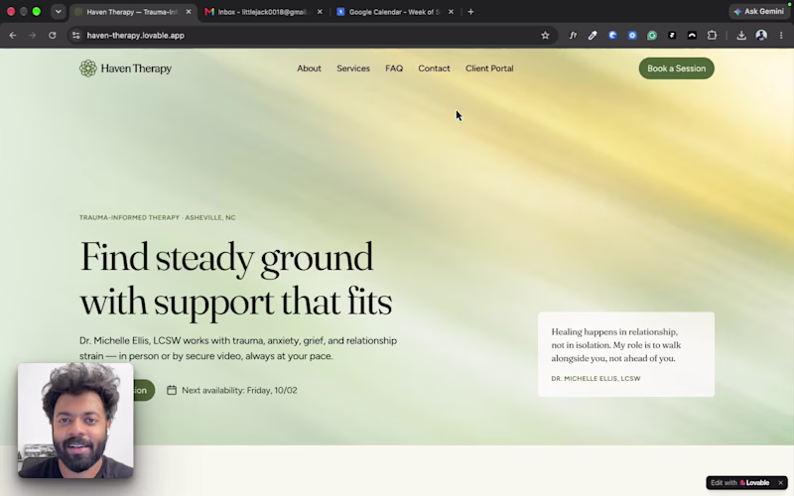
Task: Click the Gmail tab favicon
Action: (209, 12)
